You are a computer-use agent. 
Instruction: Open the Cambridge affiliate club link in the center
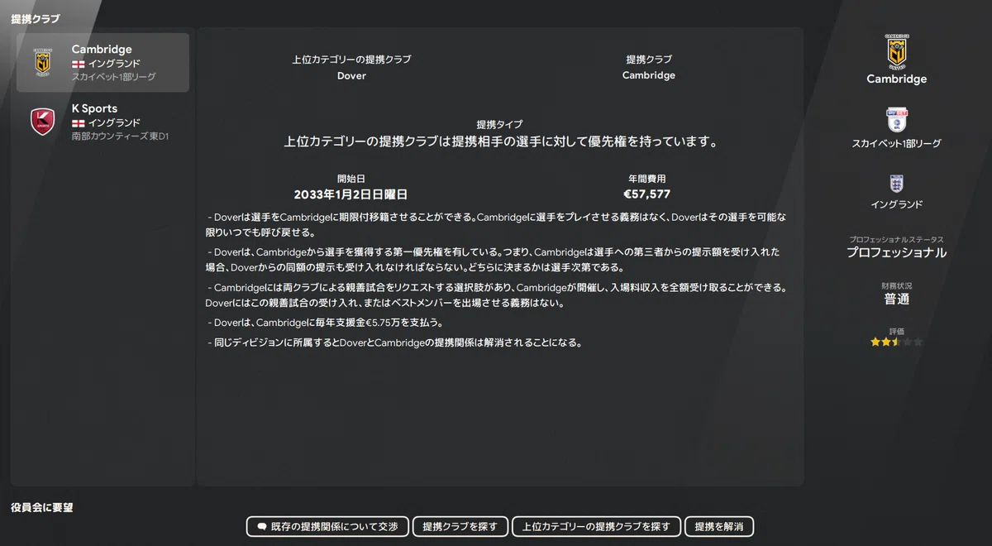click(x=649, y=75)
